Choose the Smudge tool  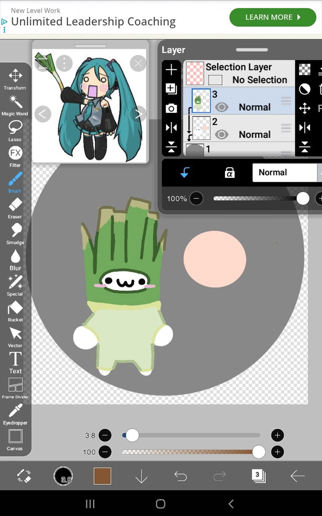point(15,233)
